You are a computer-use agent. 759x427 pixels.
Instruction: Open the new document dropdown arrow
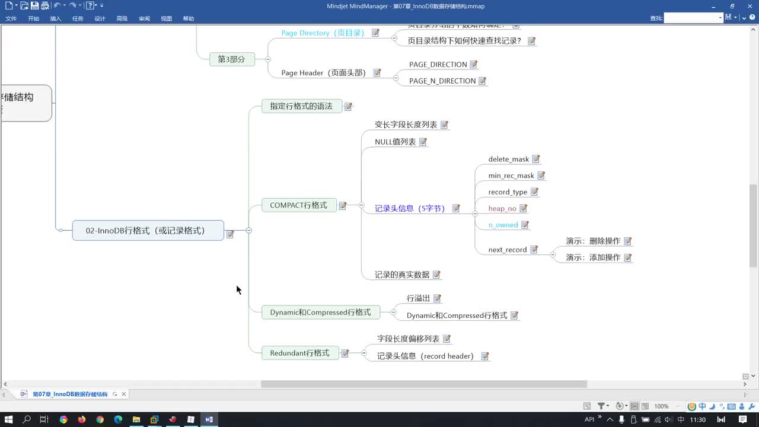(x=15, y=6)
